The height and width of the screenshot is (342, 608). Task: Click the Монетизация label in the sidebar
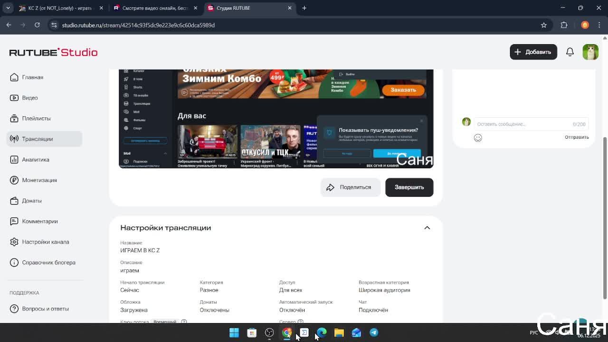(x=39, y=180)
